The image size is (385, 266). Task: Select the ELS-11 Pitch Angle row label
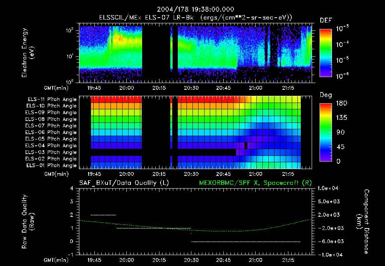[52, 100]
